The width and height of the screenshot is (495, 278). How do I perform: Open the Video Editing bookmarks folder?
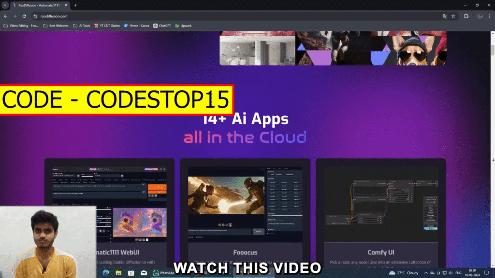[21, 26]
